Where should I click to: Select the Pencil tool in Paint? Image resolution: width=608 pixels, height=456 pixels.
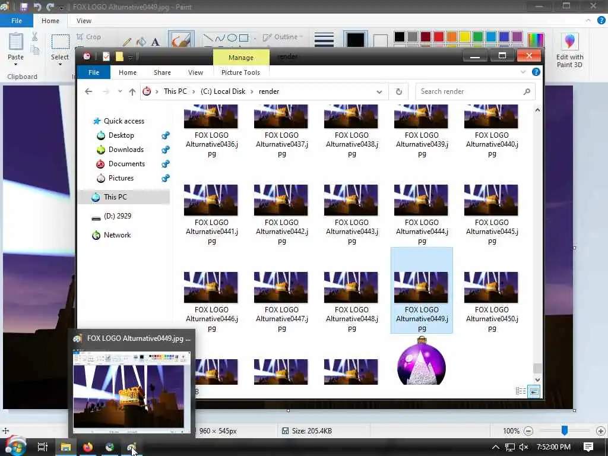126,42
